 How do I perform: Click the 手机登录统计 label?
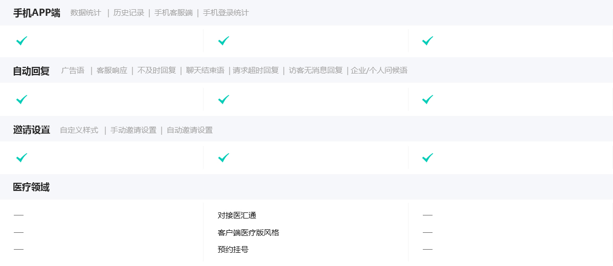(x=225, y=13)
